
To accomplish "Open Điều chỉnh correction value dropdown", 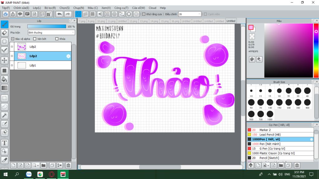I will click(190, 14).
